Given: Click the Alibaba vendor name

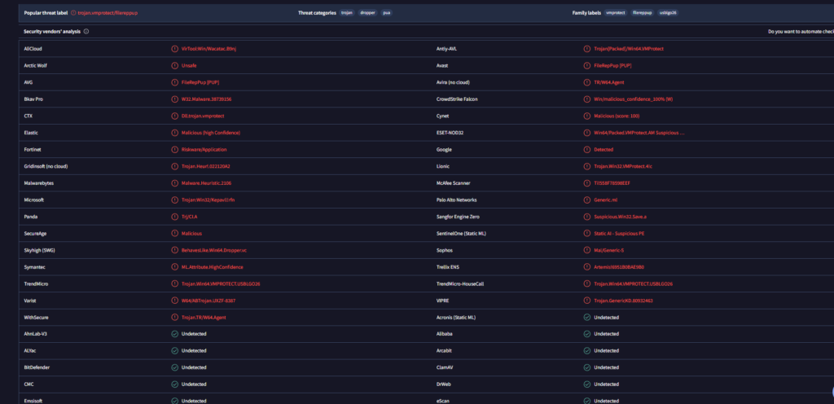Looking at the screenshot, I should pyautogui.click(x=444, y=334).
